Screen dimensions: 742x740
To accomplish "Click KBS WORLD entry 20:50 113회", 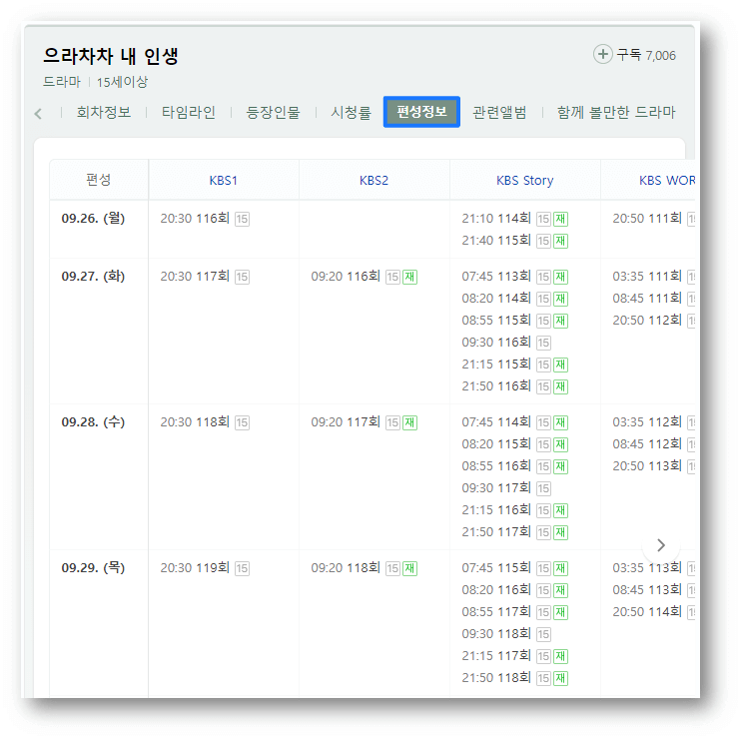I will pos(647,466).
